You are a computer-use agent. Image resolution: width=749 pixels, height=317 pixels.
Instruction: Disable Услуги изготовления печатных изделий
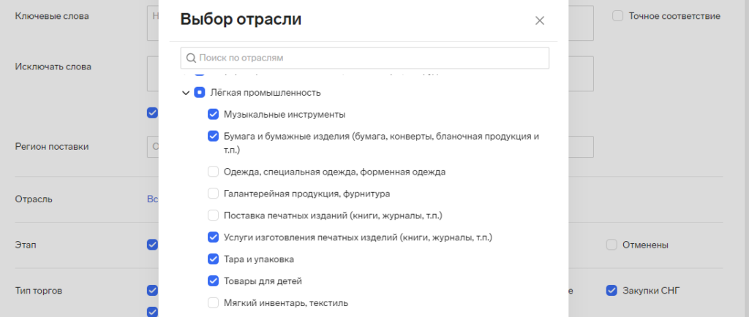[214, 237]
